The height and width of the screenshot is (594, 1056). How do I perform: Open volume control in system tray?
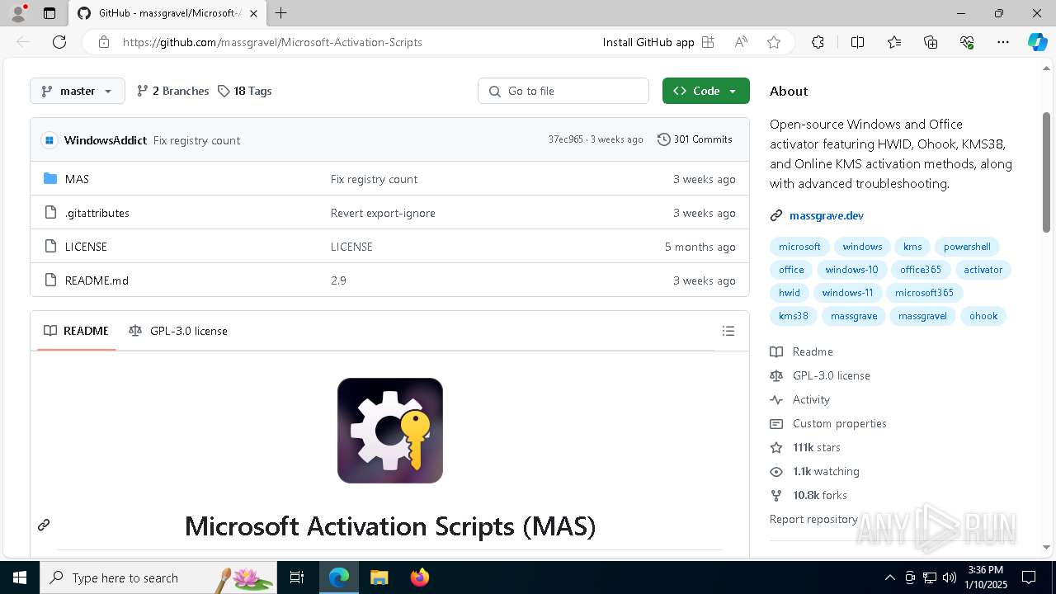950,577
